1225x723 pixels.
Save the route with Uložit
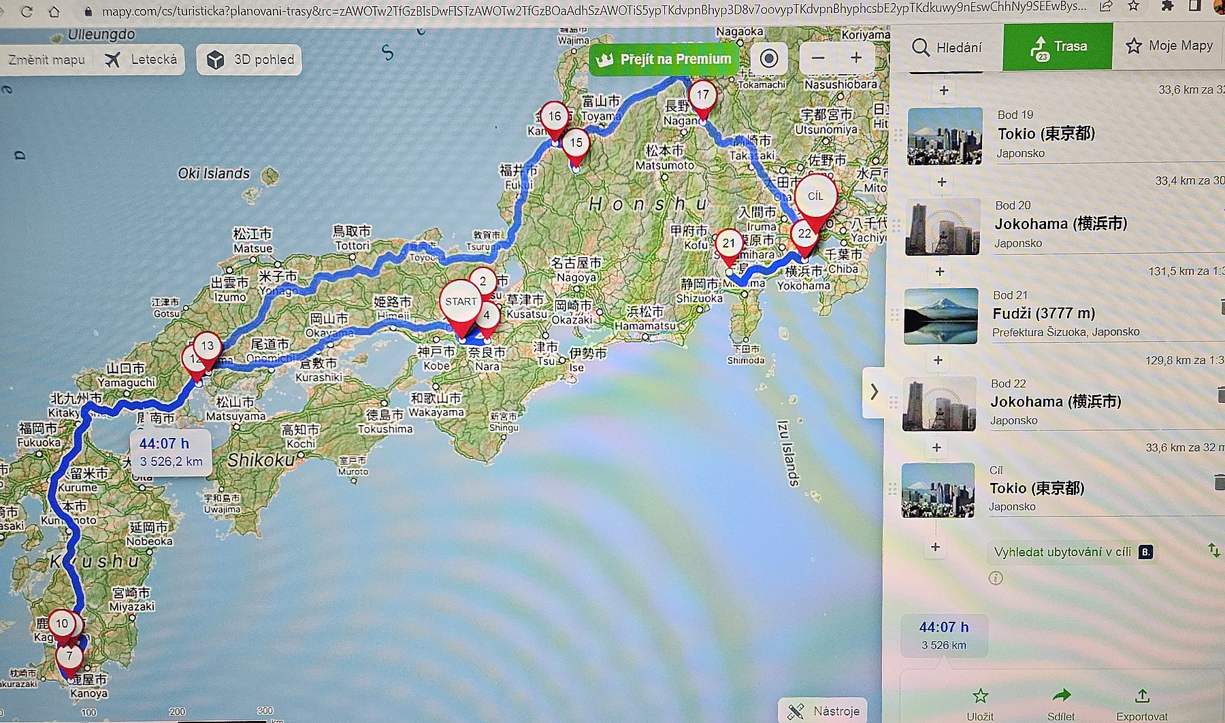pos(980,705)
